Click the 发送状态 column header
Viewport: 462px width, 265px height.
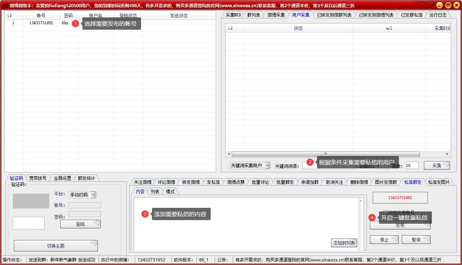tap(179, 16)
